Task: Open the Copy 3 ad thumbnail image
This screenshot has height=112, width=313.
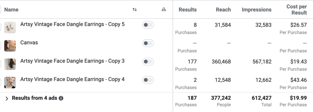Action: tap(10, 64)
